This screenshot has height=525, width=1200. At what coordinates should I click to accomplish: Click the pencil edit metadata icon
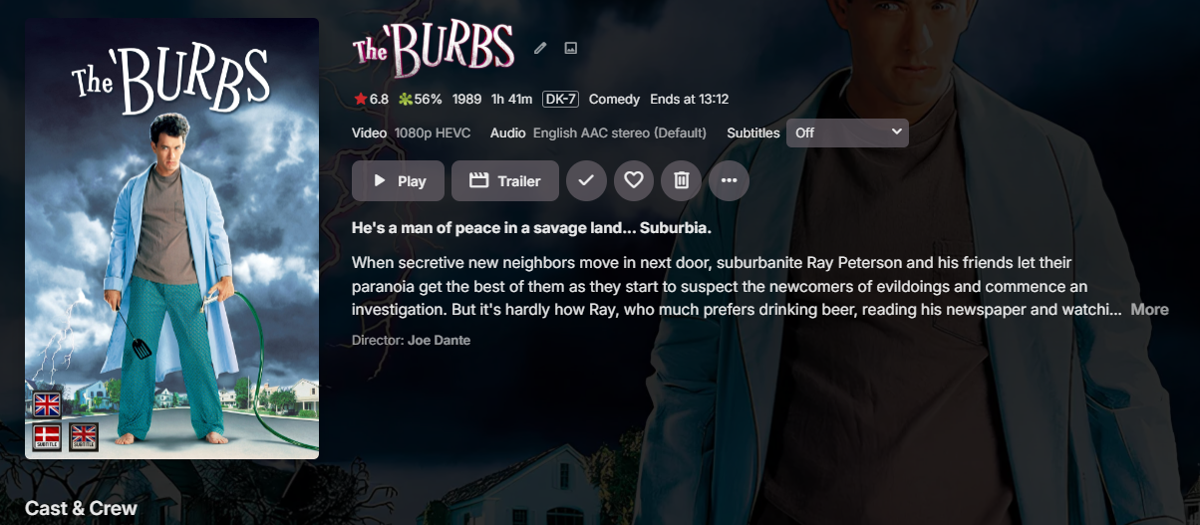point(540,48)
